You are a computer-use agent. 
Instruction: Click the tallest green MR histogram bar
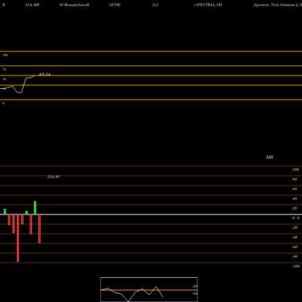35,208
